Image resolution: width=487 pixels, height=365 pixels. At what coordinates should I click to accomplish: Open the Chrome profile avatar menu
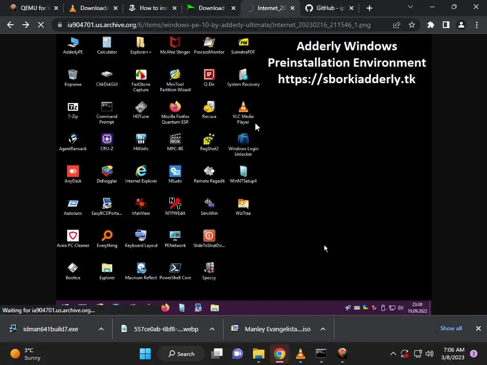(x=461, y=25)
